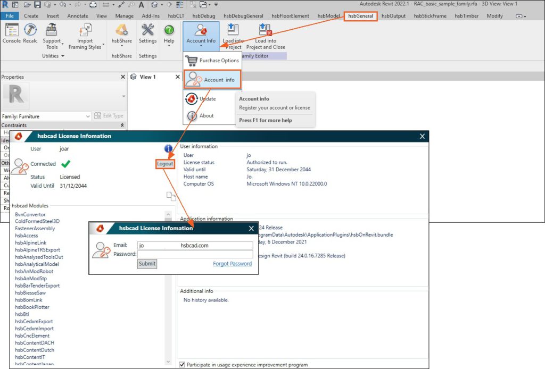Click Close Inactive Views icon
The width and height of the screenshot is (545, 369).
click(x=193, y=5)
